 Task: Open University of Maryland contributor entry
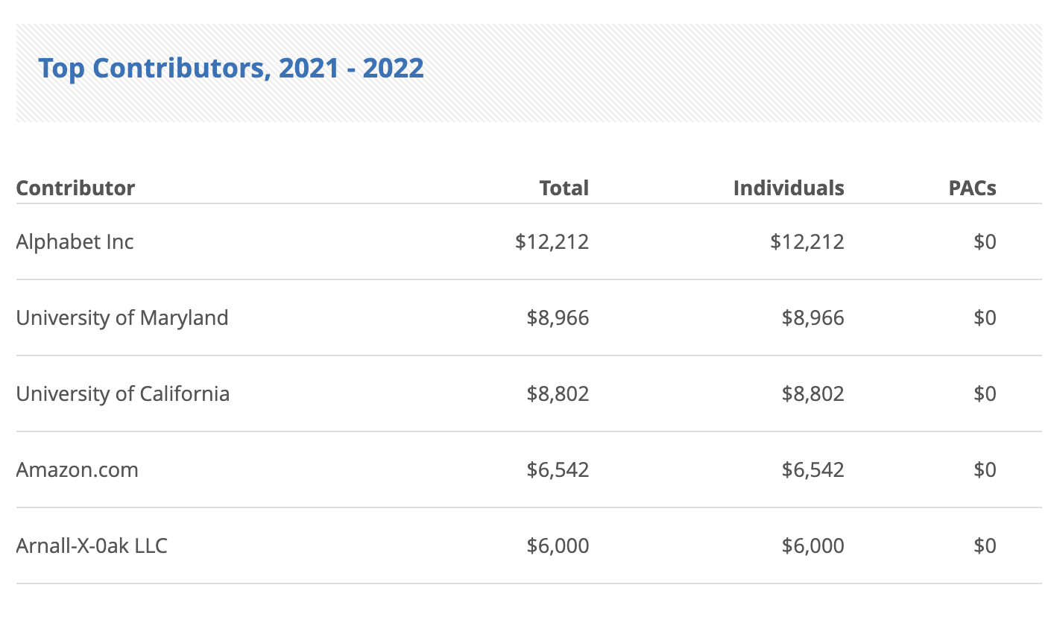[122, 317]
